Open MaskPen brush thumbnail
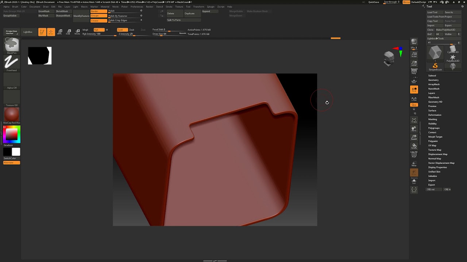Screen dimensions: 467x262 click(12, 45)
